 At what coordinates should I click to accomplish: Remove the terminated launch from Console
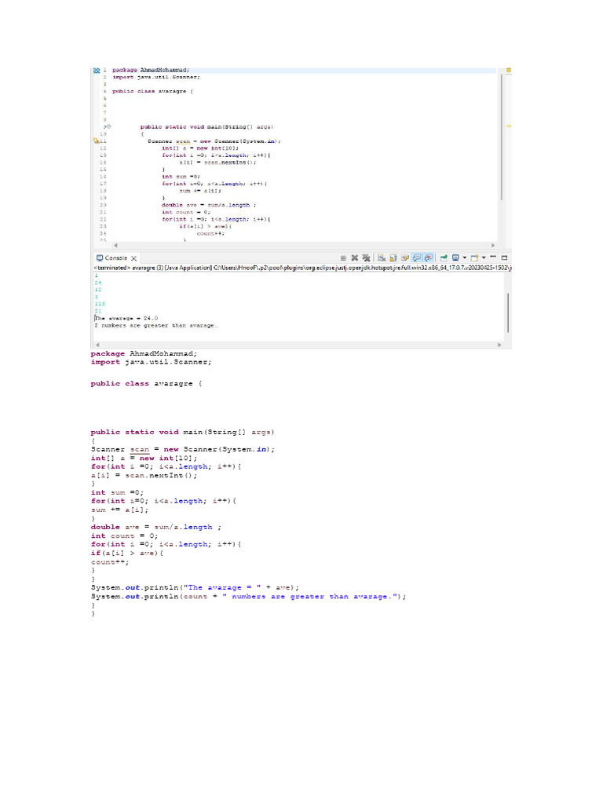click(355, 258)
